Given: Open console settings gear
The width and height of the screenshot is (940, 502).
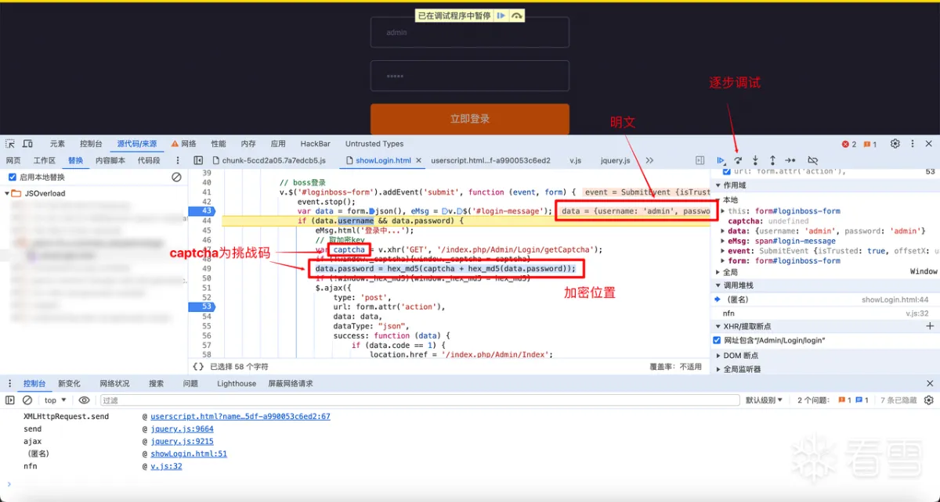Looking at the screenshot, I should pyautogui.click(x=929, y=400).
